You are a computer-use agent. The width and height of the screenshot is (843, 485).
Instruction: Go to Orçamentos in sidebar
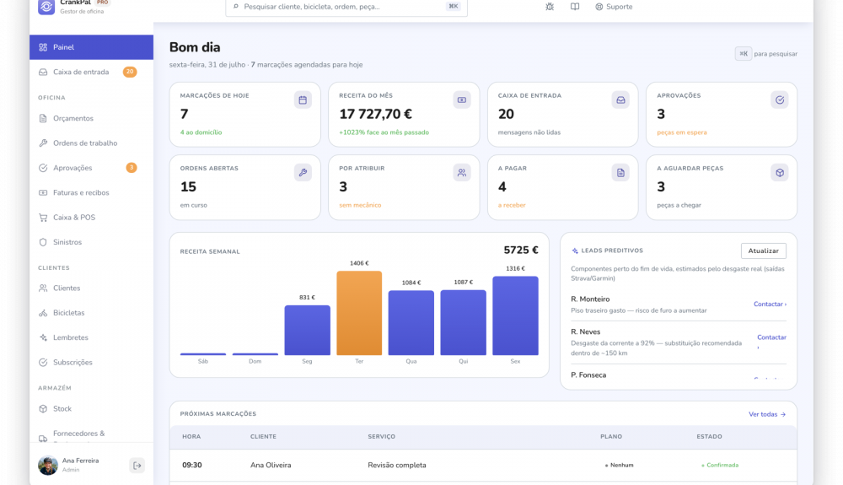click(91, 118)
